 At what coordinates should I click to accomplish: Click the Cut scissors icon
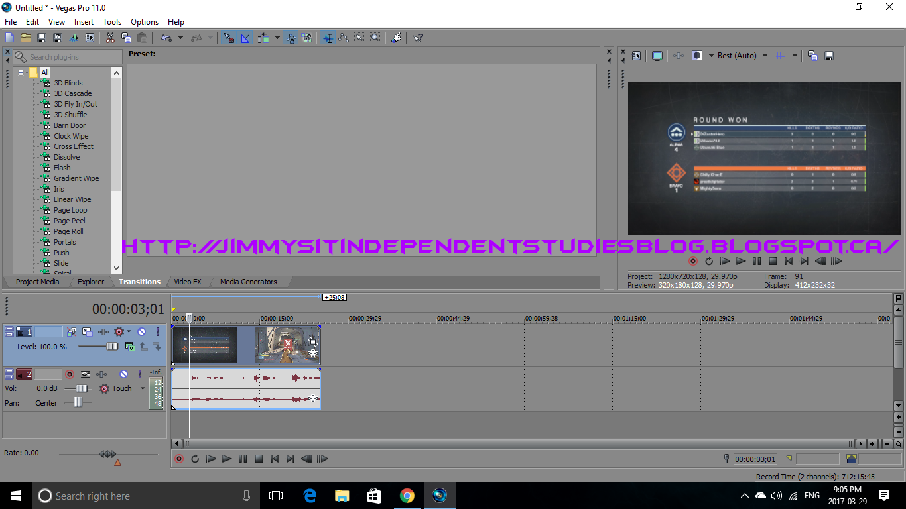[109, 38]
